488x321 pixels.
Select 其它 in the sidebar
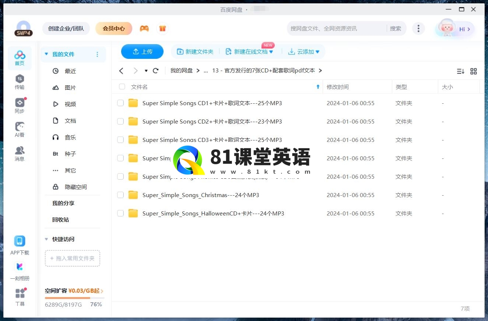[70, 170]
